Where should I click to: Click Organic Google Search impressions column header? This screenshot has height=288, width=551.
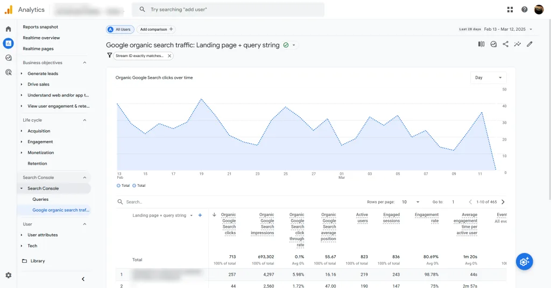click(x=263, y=223)
